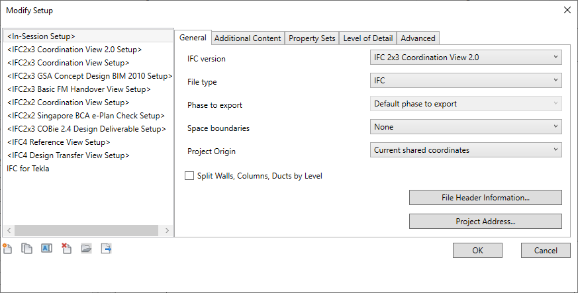Open the Phase to export dropdown
This screenshot has height=293, width=578.
pyautogui.click(x=466, y=104)
